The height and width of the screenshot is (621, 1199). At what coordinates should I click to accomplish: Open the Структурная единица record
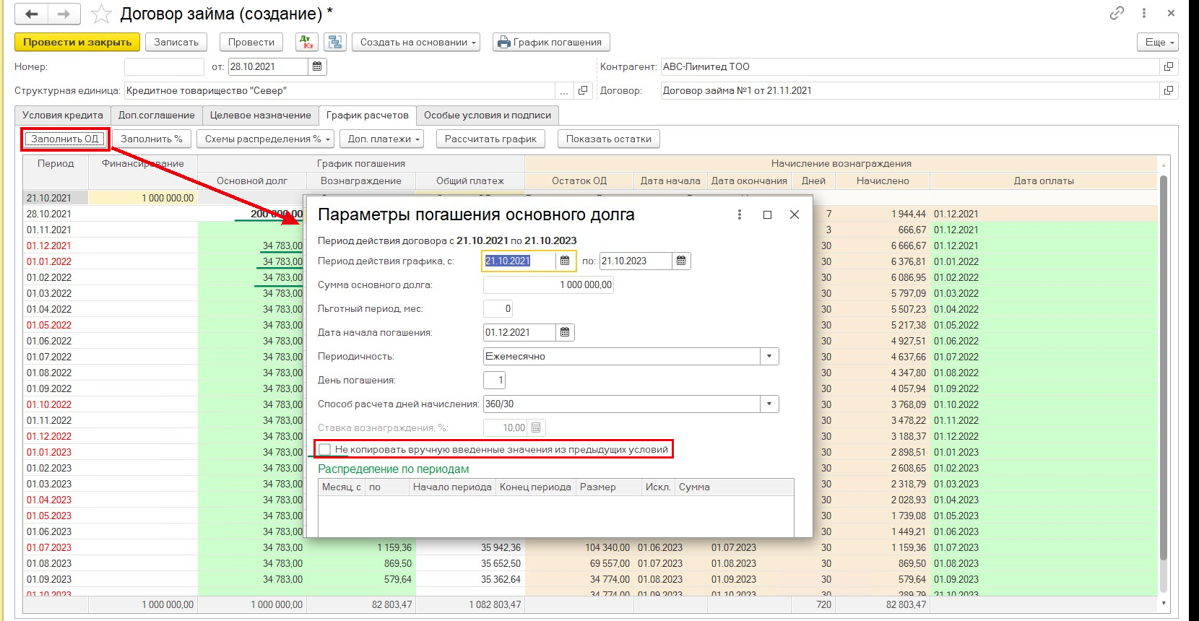[583, 90]
